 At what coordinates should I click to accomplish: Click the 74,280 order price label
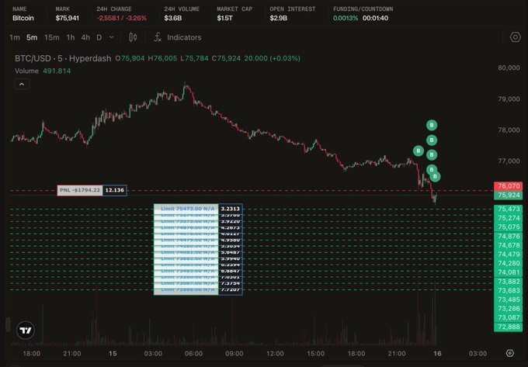pos(509,263)
